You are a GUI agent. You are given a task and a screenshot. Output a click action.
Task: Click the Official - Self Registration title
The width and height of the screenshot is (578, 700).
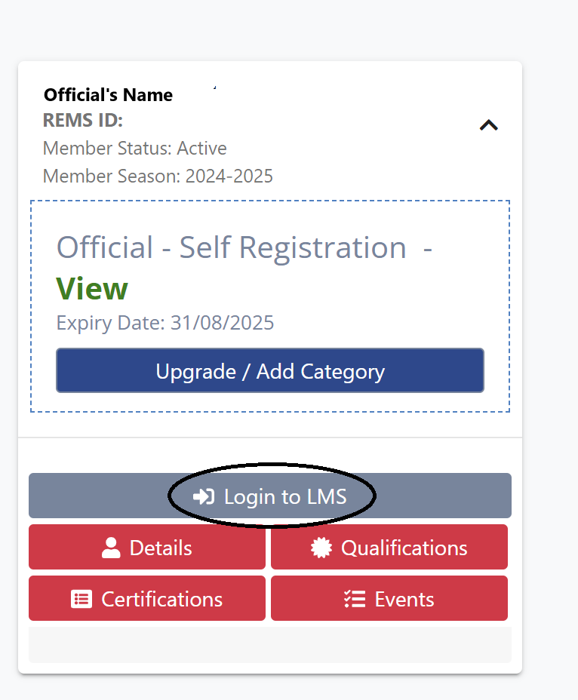click(232, 247)
